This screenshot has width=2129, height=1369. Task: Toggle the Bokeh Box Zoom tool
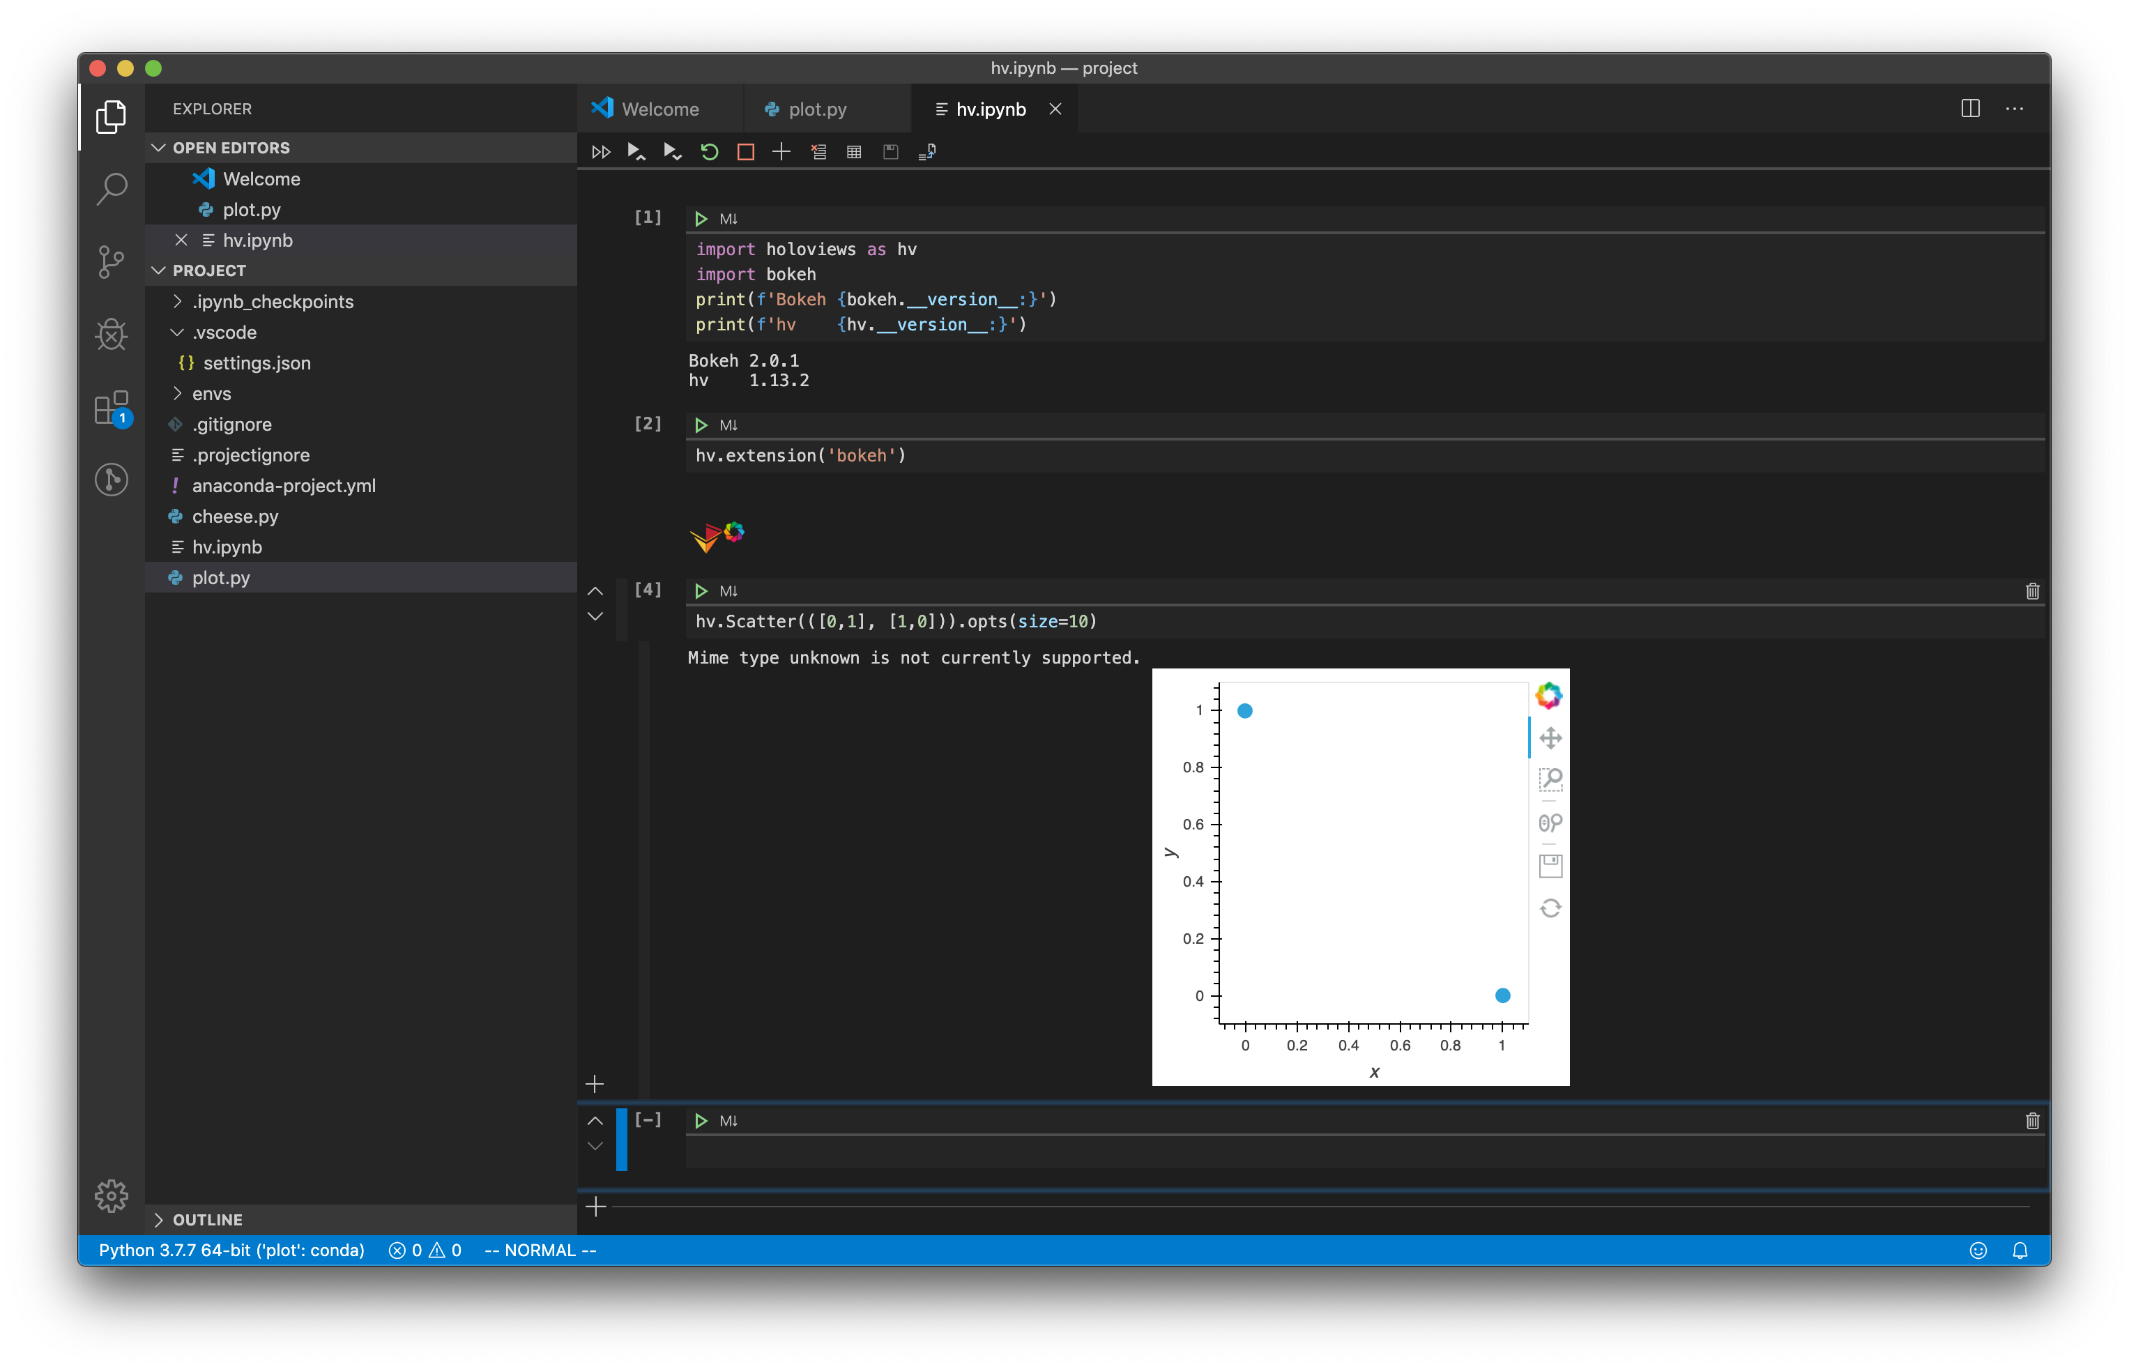(x=1550, y=779)
